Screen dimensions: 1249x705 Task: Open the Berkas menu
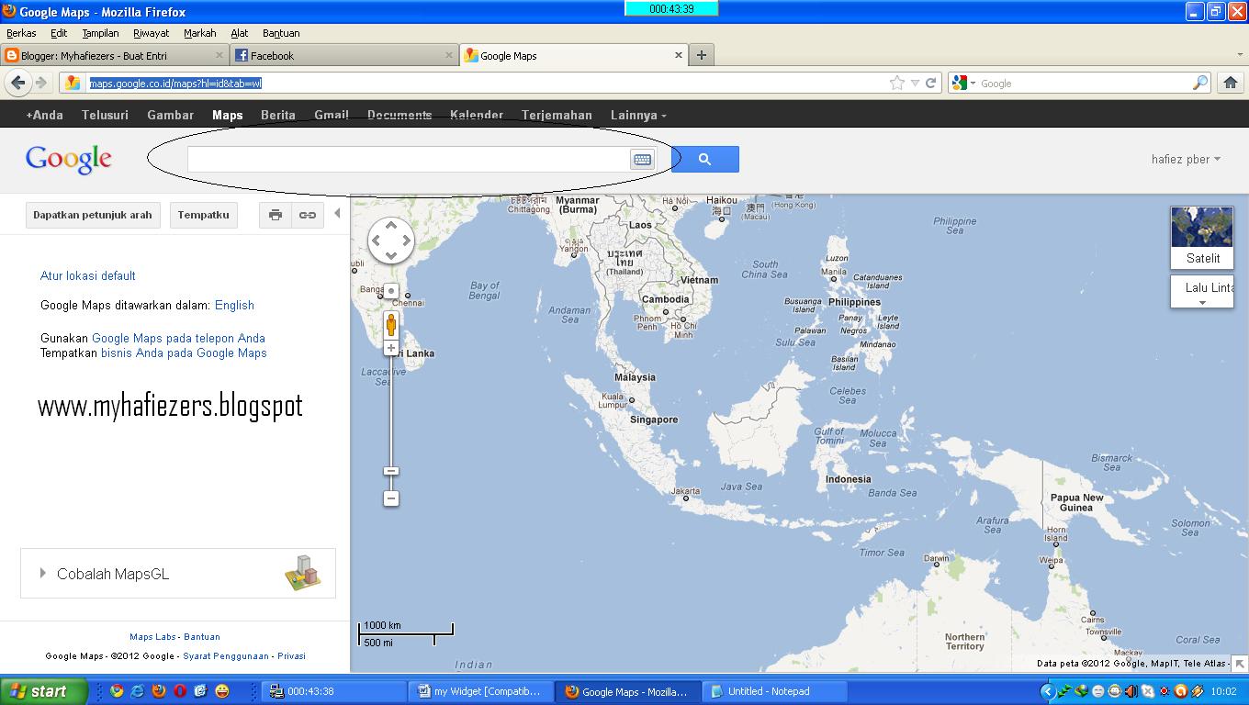pos(21,33)
